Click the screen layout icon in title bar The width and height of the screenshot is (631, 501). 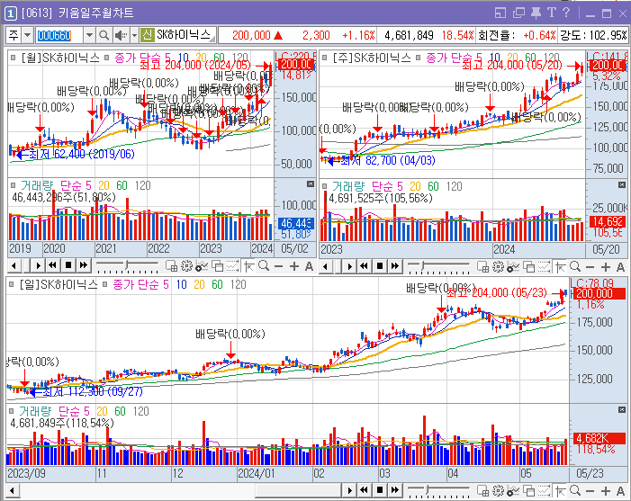click(500, 13)
